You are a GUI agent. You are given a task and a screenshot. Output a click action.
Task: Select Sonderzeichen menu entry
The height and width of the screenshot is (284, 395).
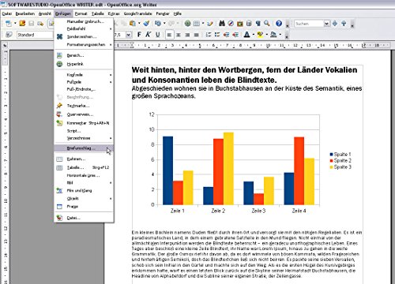point(85,36)
